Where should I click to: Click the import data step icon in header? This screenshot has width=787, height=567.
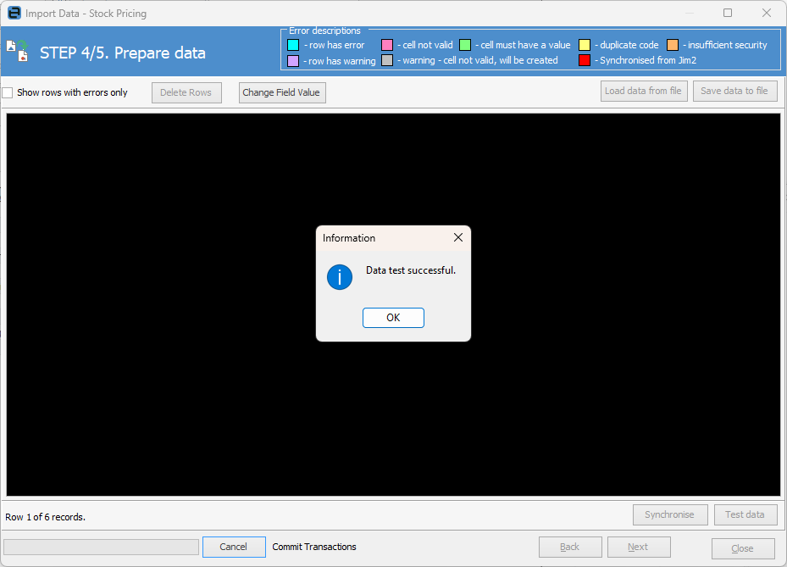(18, 51)
